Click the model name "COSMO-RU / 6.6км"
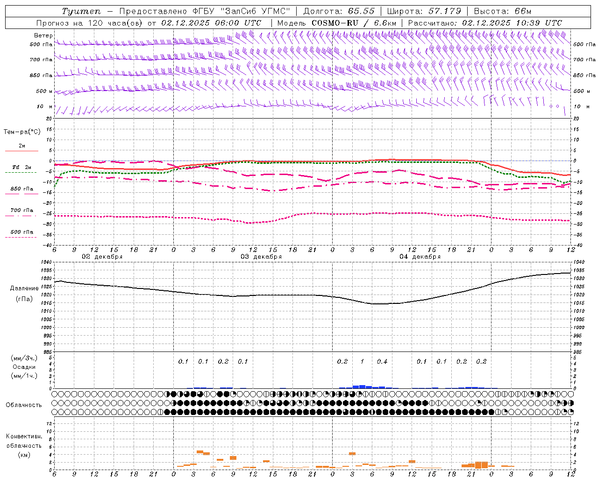 [x=354, y=22]
